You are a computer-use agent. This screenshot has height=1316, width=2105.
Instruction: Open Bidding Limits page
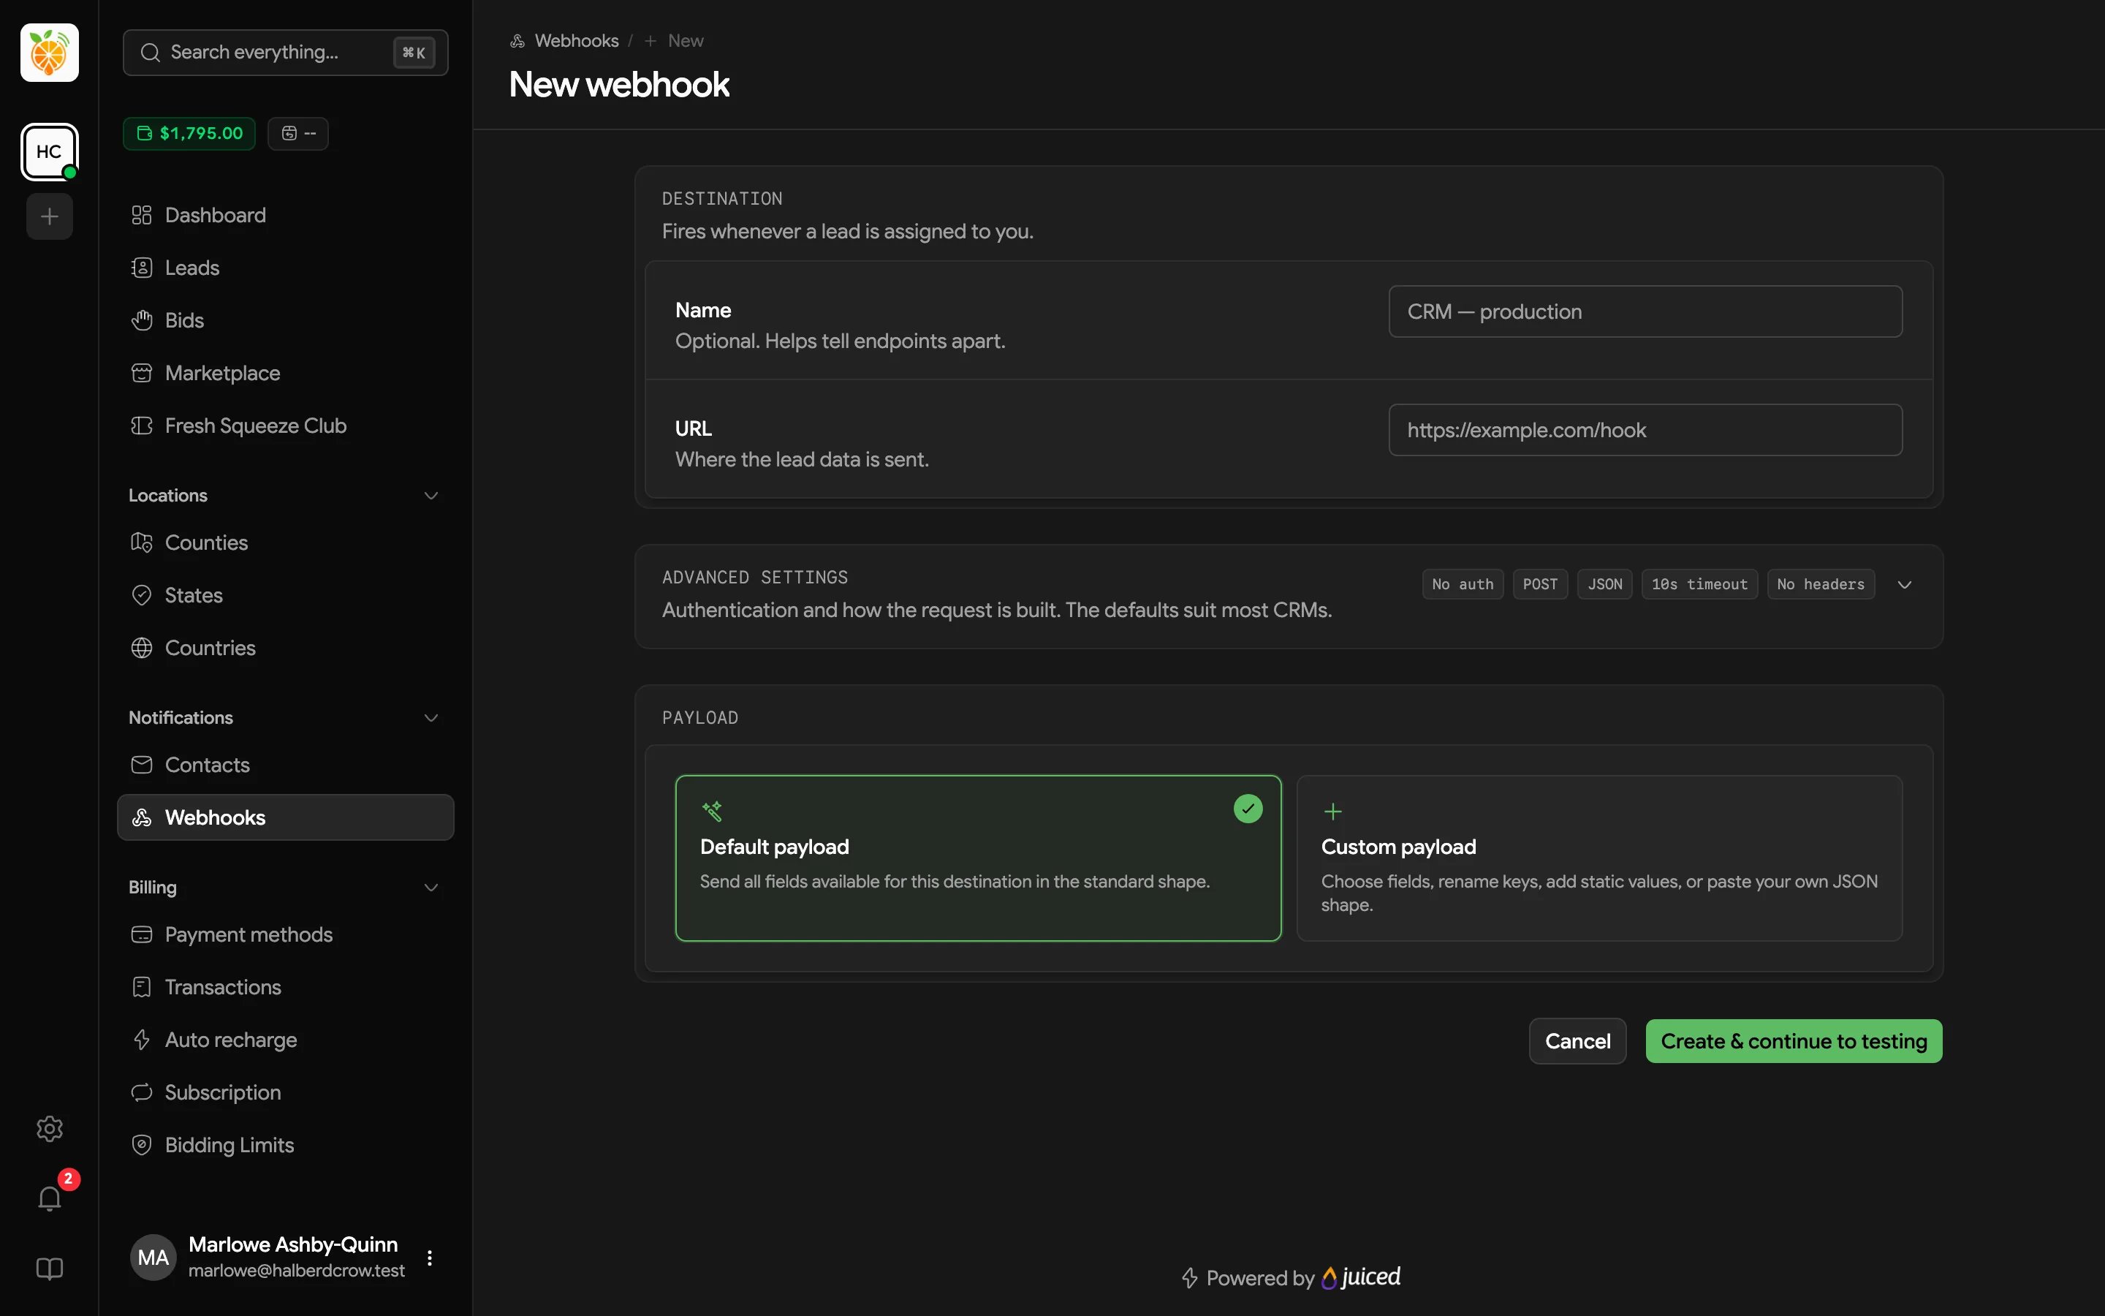click(285, 1144)
